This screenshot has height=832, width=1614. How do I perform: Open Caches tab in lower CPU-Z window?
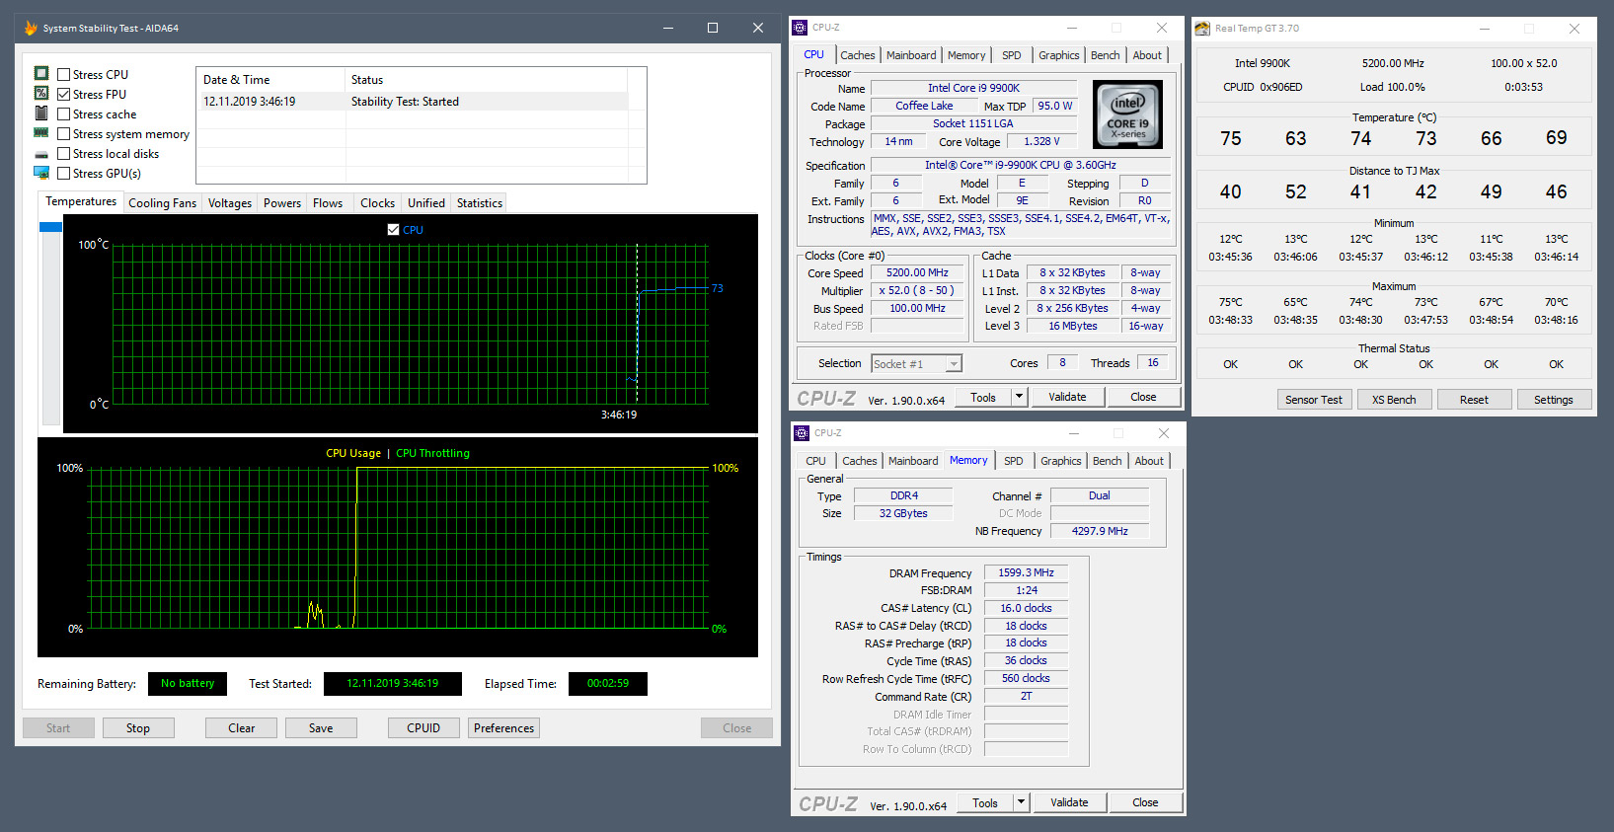point(860,461)
